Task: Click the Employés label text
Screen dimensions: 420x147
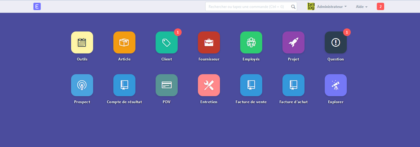Action: coord(251,59)
